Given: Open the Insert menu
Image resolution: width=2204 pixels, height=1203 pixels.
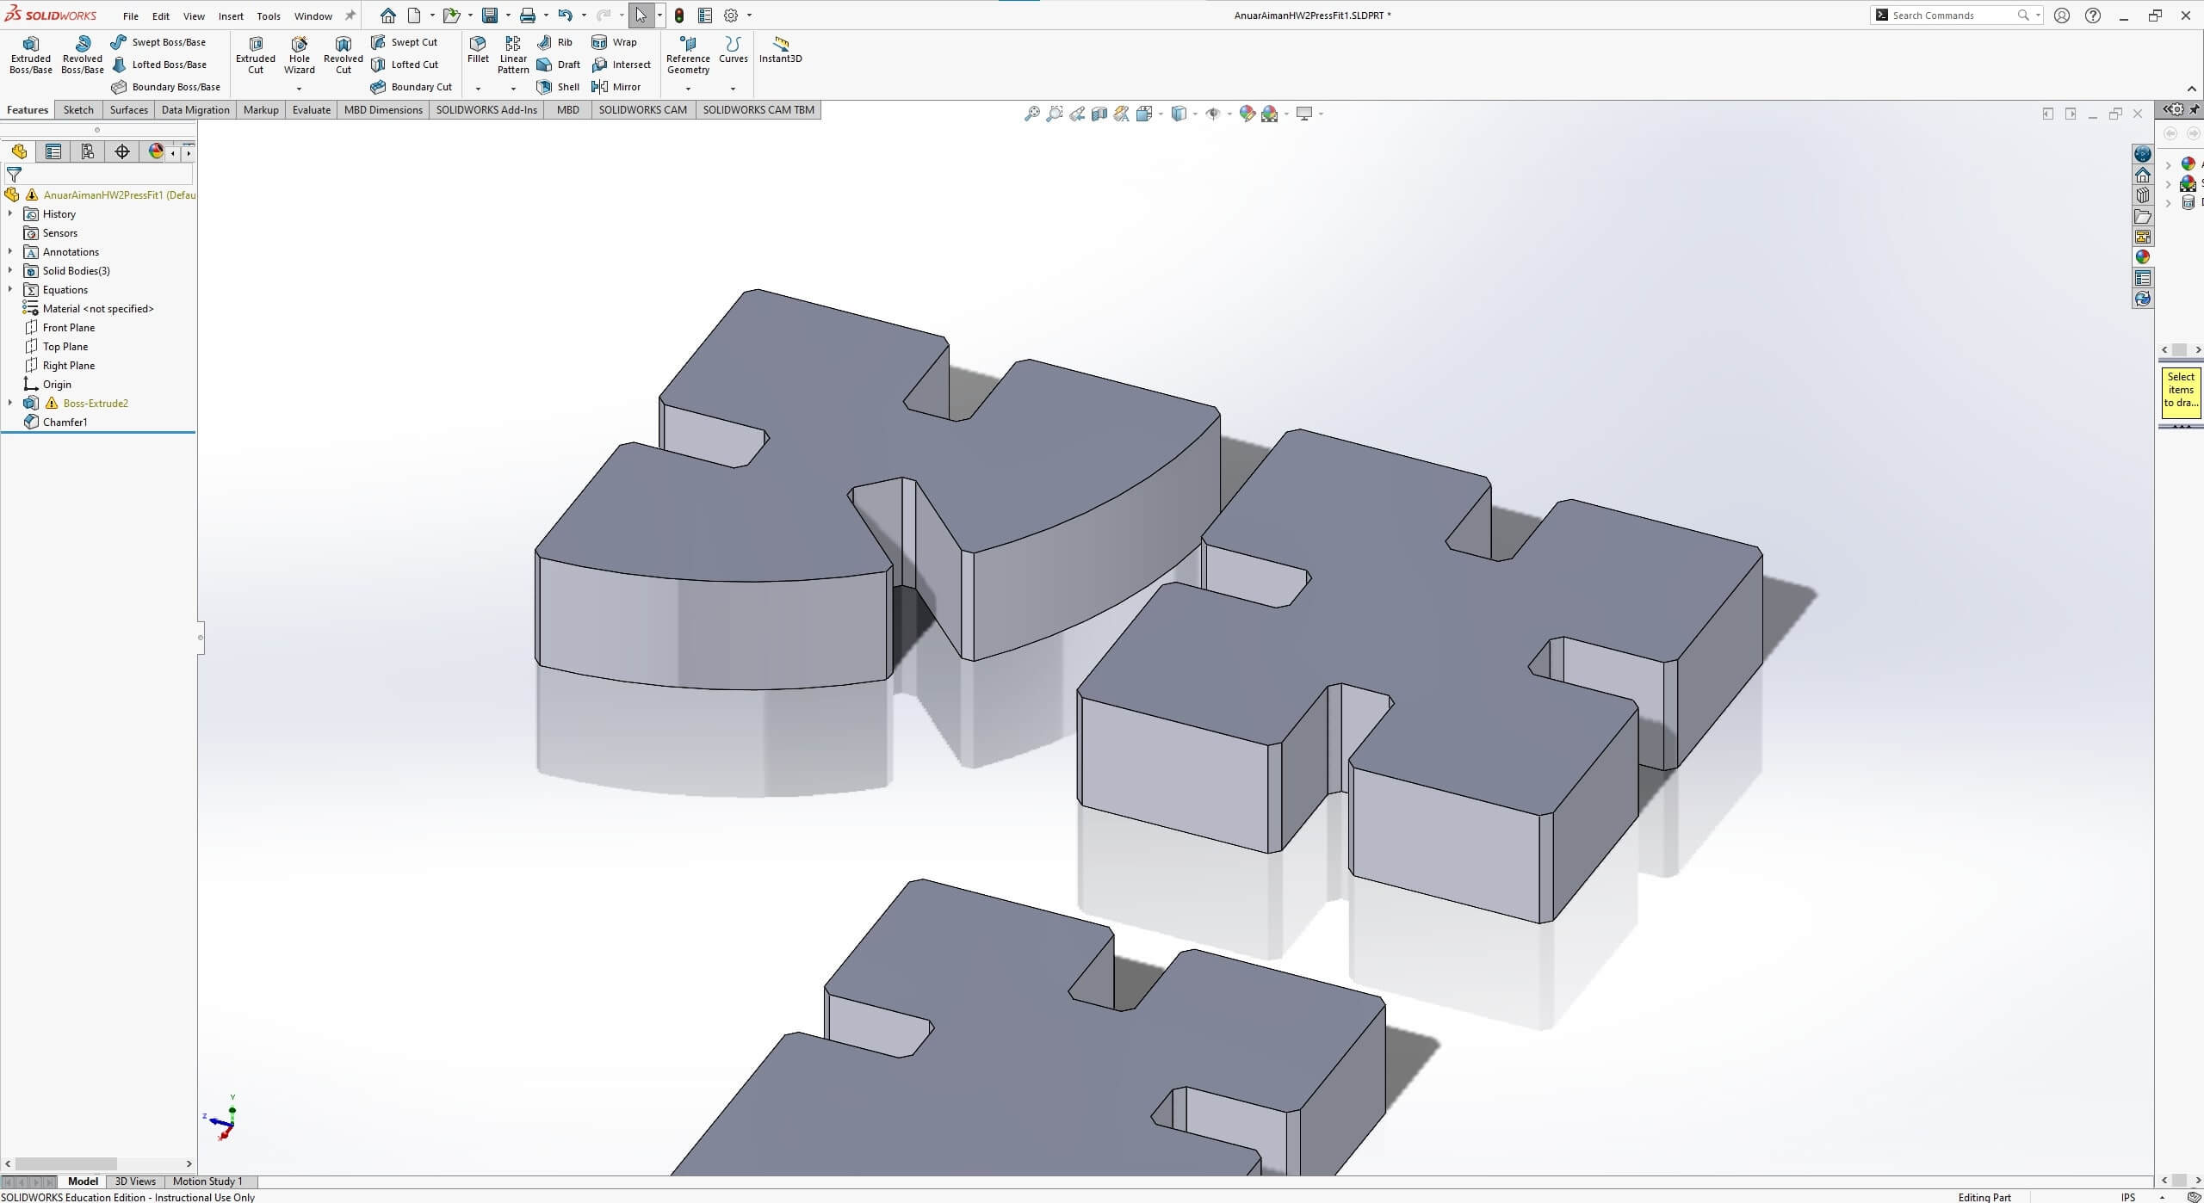Looking at the screenshot, I should tap(231, 15).
